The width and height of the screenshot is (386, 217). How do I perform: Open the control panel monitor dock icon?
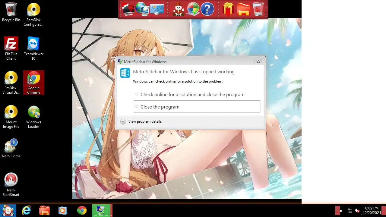click(x=157, y=9)
